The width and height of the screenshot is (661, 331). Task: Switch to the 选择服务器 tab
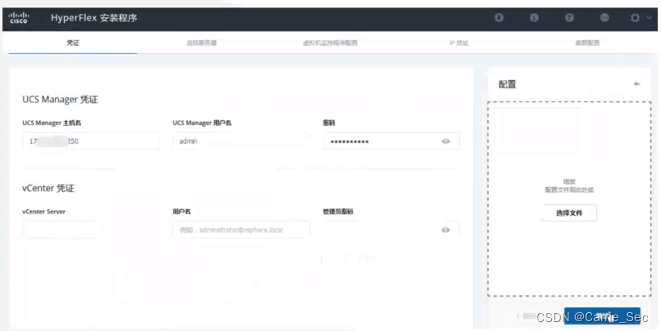pyautogui.click(x=201, y=42)
